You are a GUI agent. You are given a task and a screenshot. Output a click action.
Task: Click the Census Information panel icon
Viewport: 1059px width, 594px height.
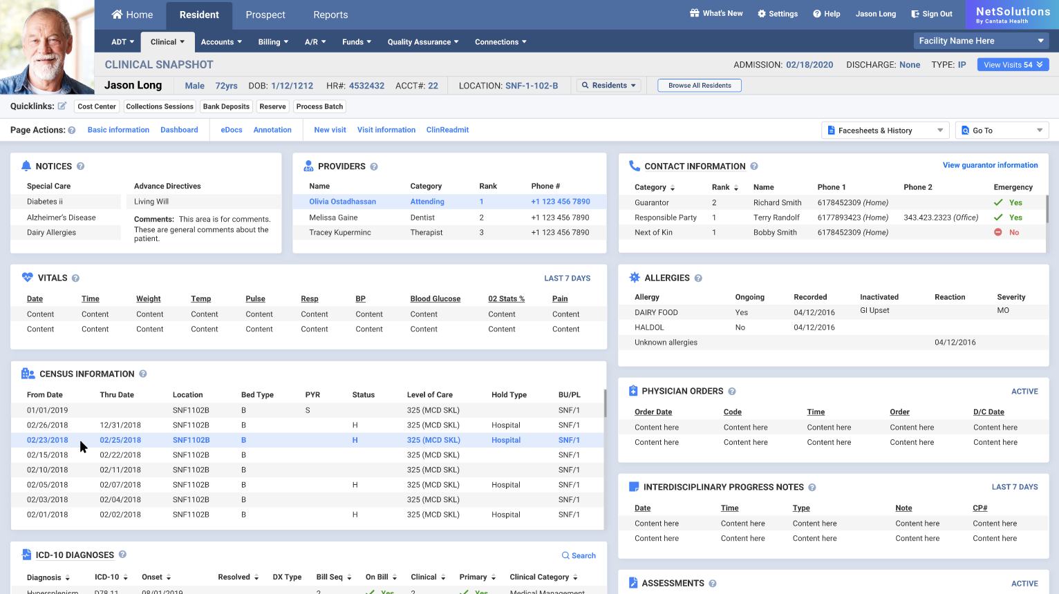click(28, 374)
